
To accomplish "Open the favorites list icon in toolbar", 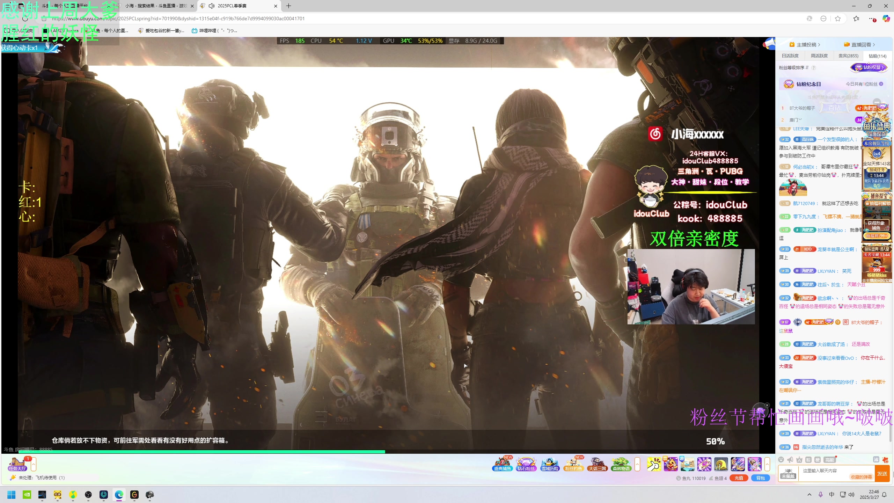I will [x=856, y=19].
